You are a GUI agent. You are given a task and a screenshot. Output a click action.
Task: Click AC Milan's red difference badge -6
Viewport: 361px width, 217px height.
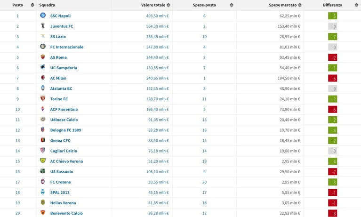tap(332, 78)
